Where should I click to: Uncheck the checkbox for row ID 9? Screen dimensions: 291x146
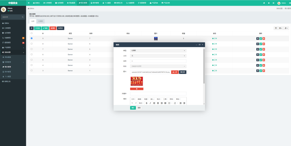[x=32, y=38]
